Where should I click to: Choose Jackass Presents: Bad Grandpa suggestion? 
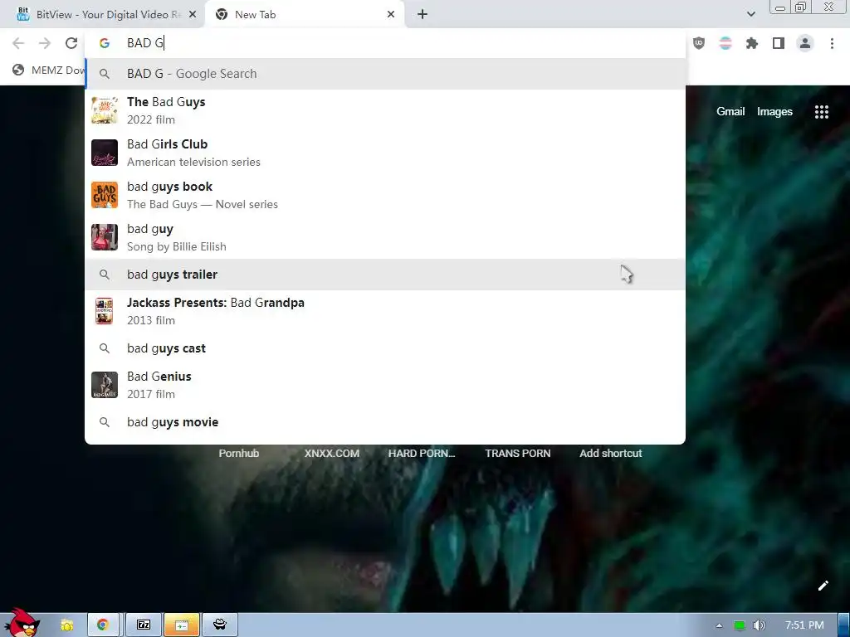pyautogui.click(x=385, y=311)
